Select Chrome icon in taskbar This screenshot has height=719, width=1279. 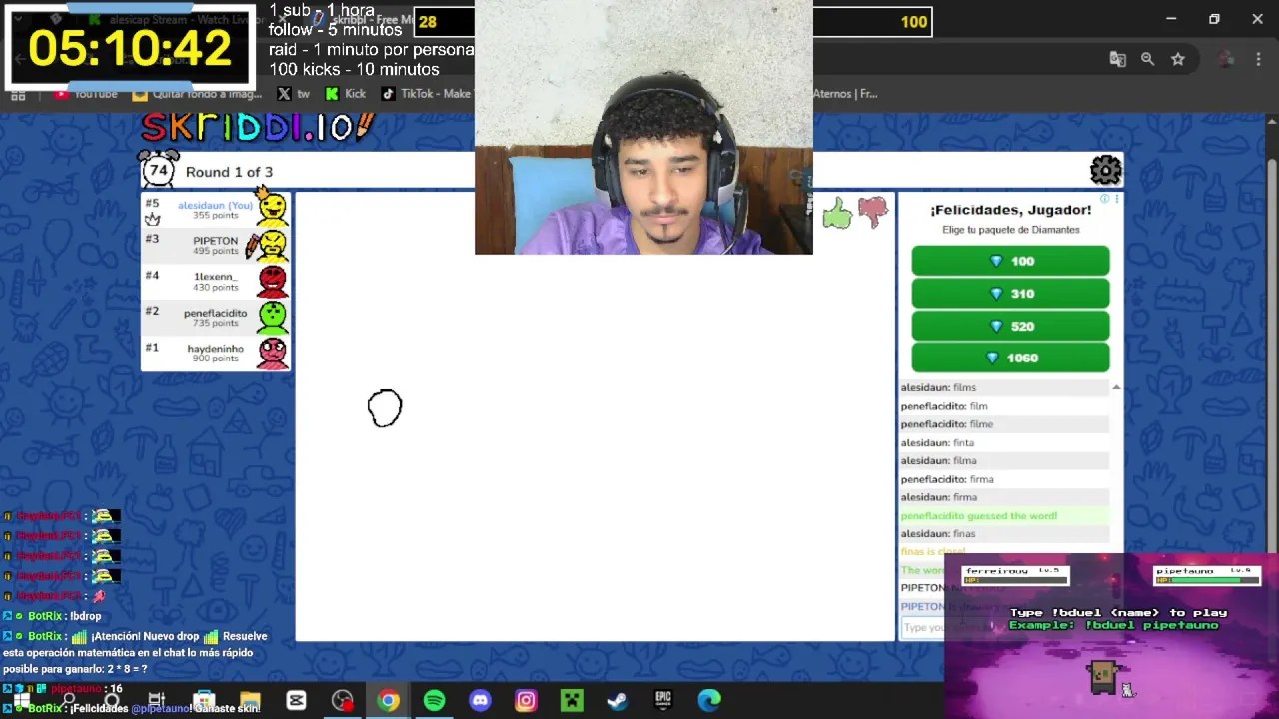tap(388, 701)
